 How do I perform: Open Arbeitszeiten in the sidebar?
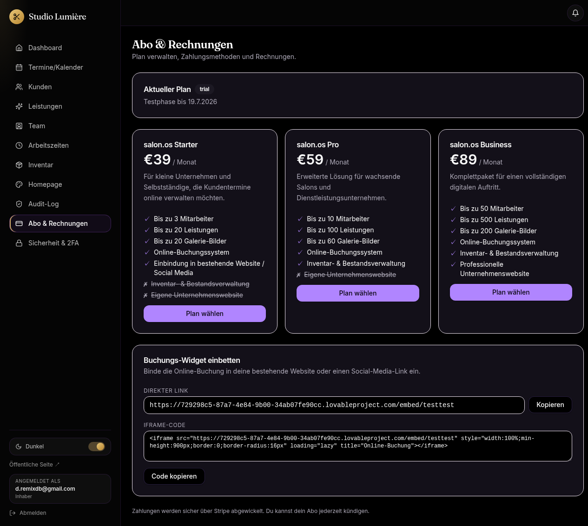60,145
